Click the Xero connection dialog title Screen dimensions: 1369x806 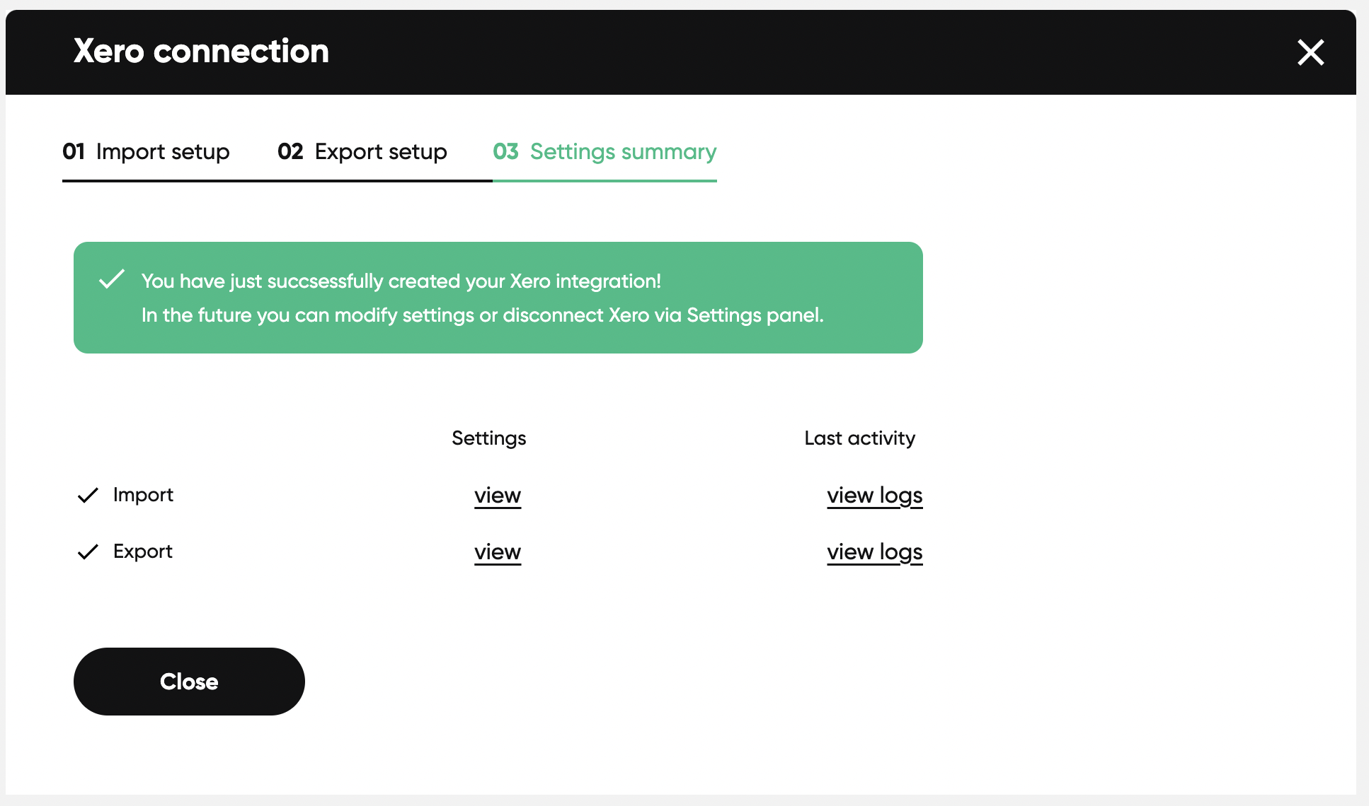click(x=201, y=52)
